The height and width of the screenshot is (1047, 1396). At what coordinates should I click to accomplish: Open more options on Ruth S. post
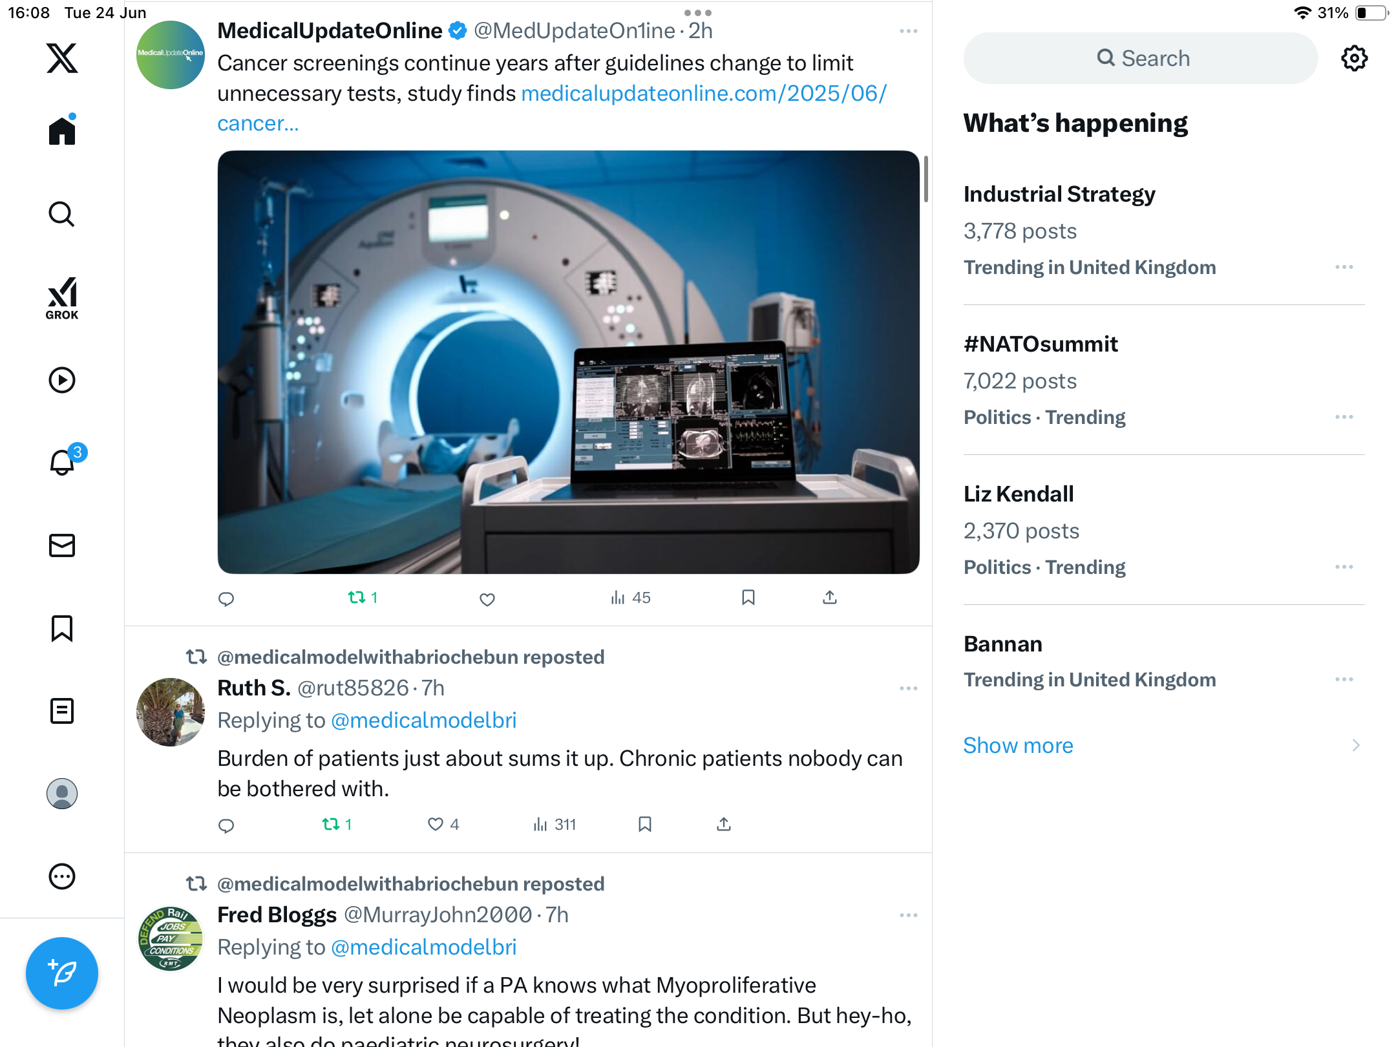(x=908, y=688)
